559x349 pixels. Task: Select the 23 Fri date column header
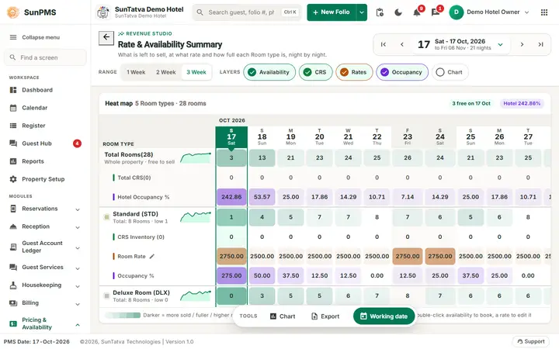click(x=408, y=136)
